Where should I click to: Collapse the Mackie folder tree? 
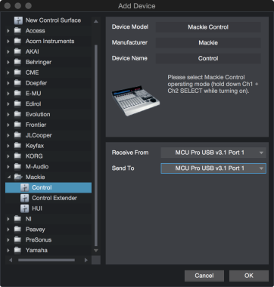click(8, 177)
